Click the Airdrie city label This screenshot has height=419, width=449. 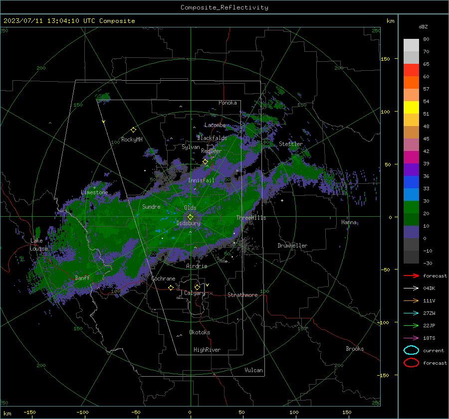point(197,266)
